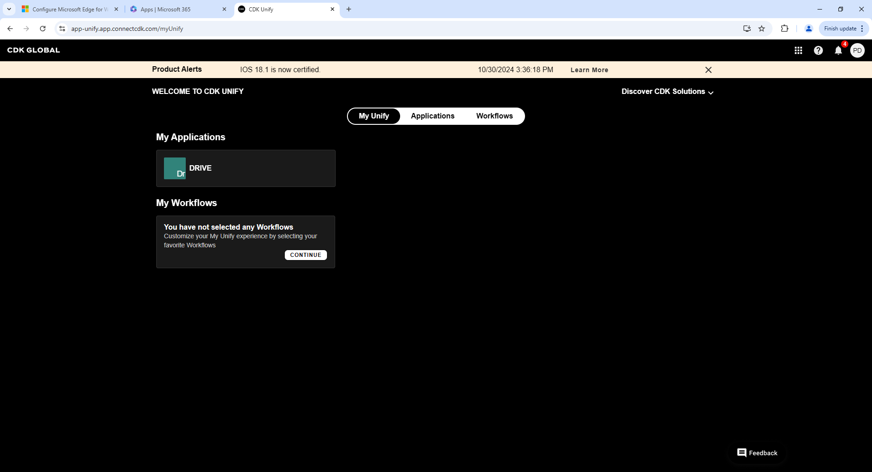872x472 pixels.
Task: Click You have not selected any Workflows text
Action: (228, 227)
